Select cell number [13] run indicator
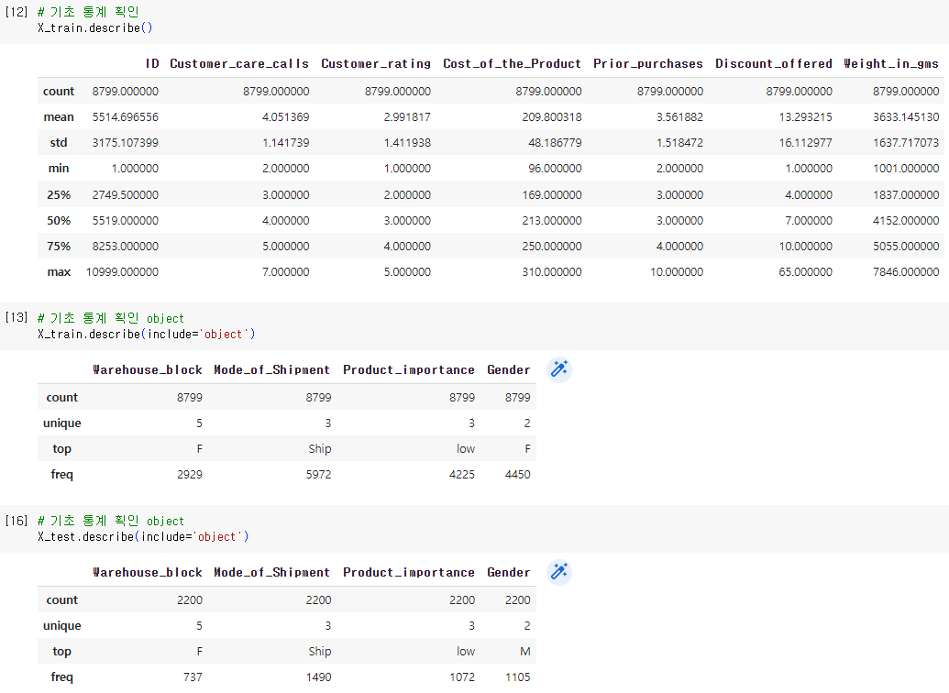Image resolution: width=949 pixels, height=693 pixels. 17,317
